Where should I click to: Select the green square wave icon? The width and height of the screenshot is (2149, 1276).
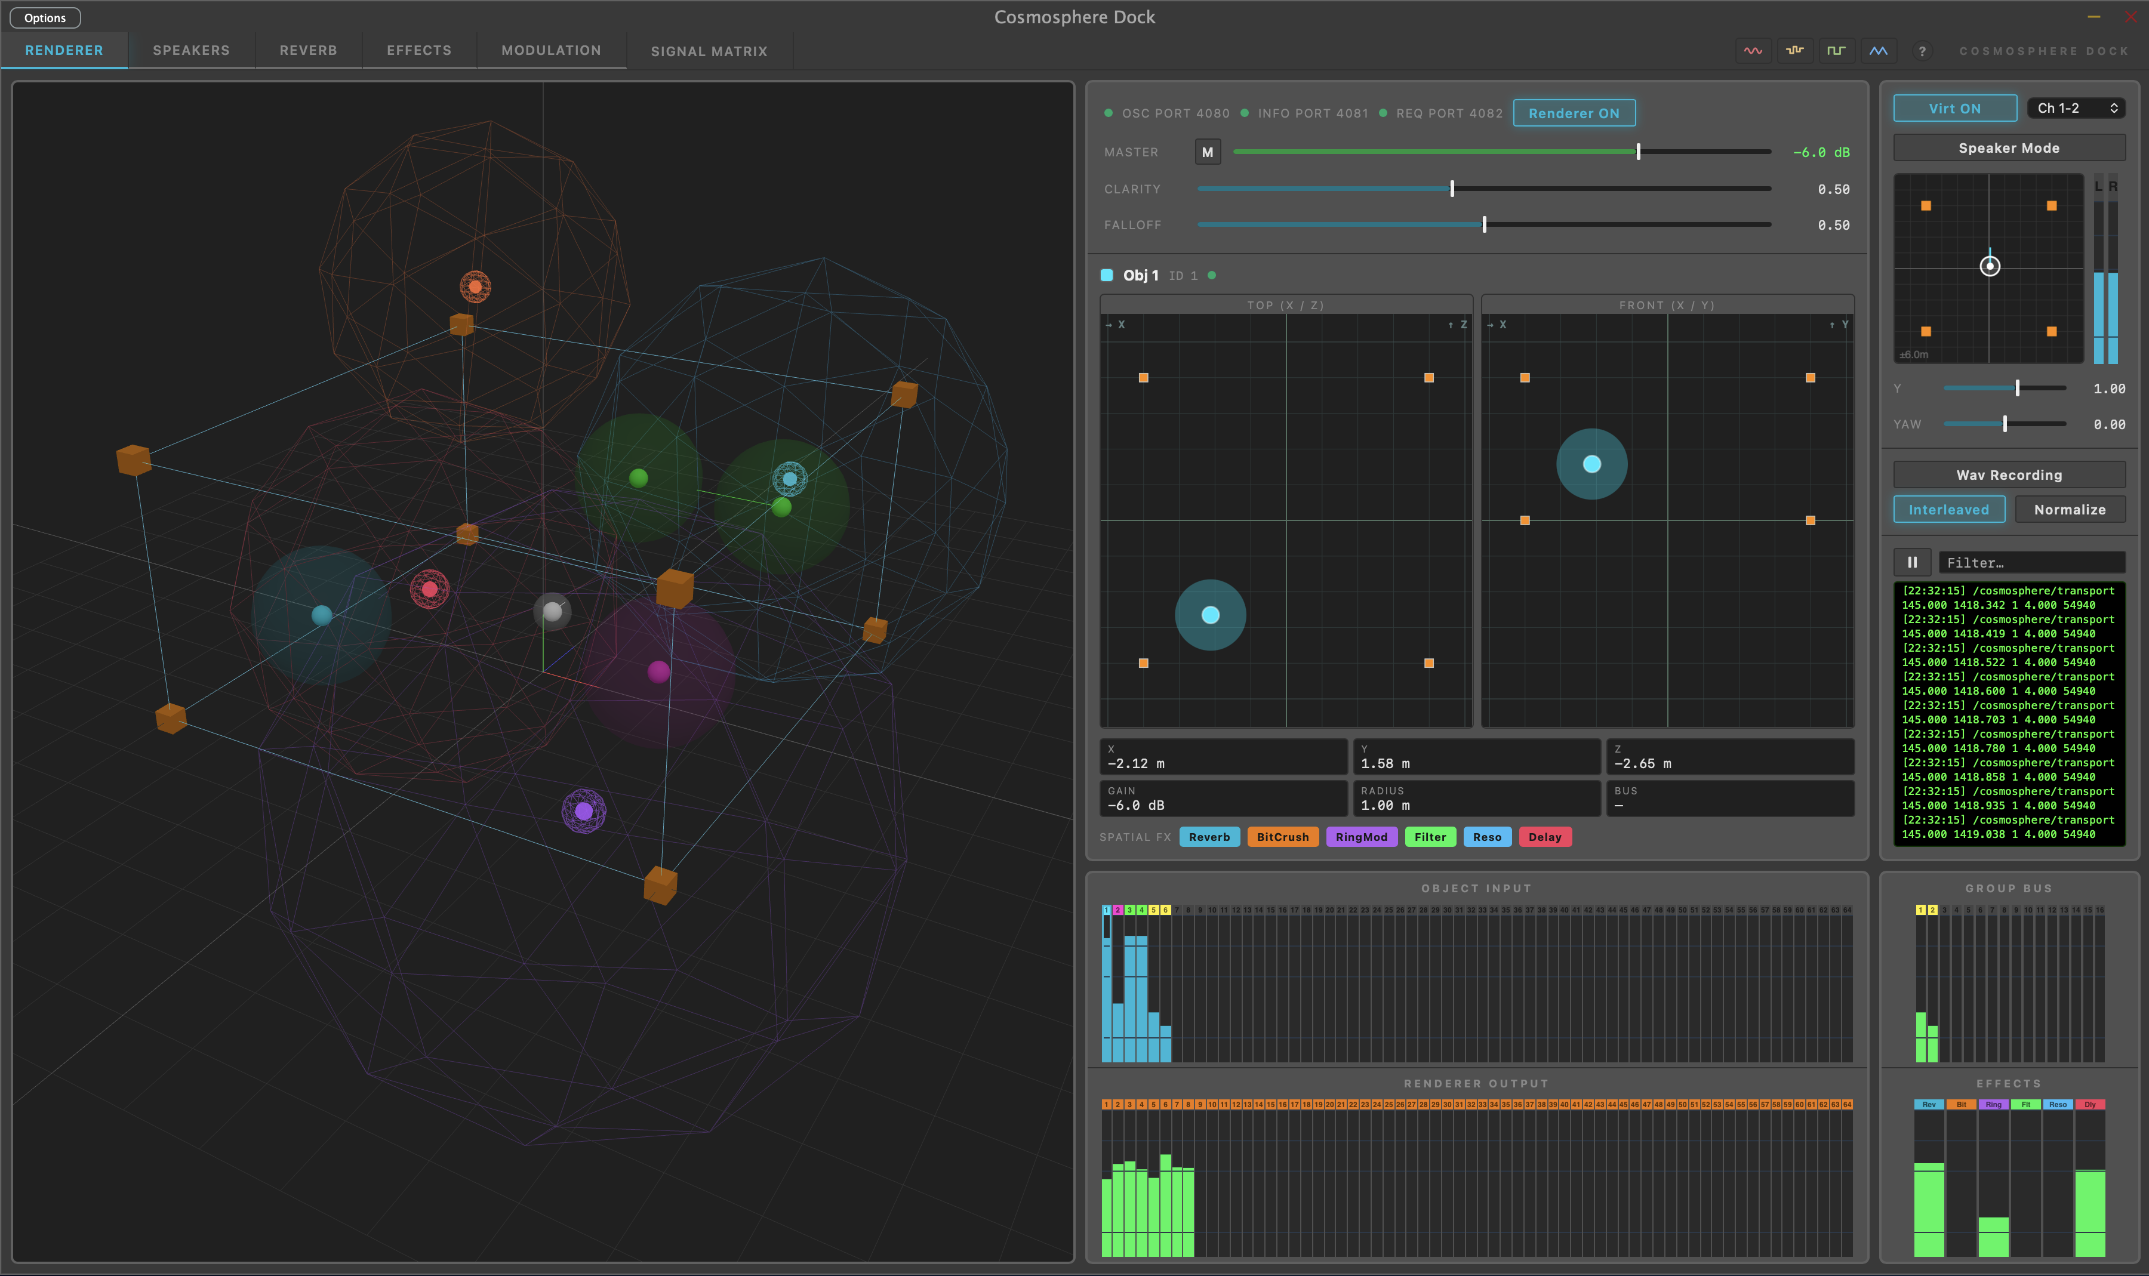click(x=1836, y=51)
